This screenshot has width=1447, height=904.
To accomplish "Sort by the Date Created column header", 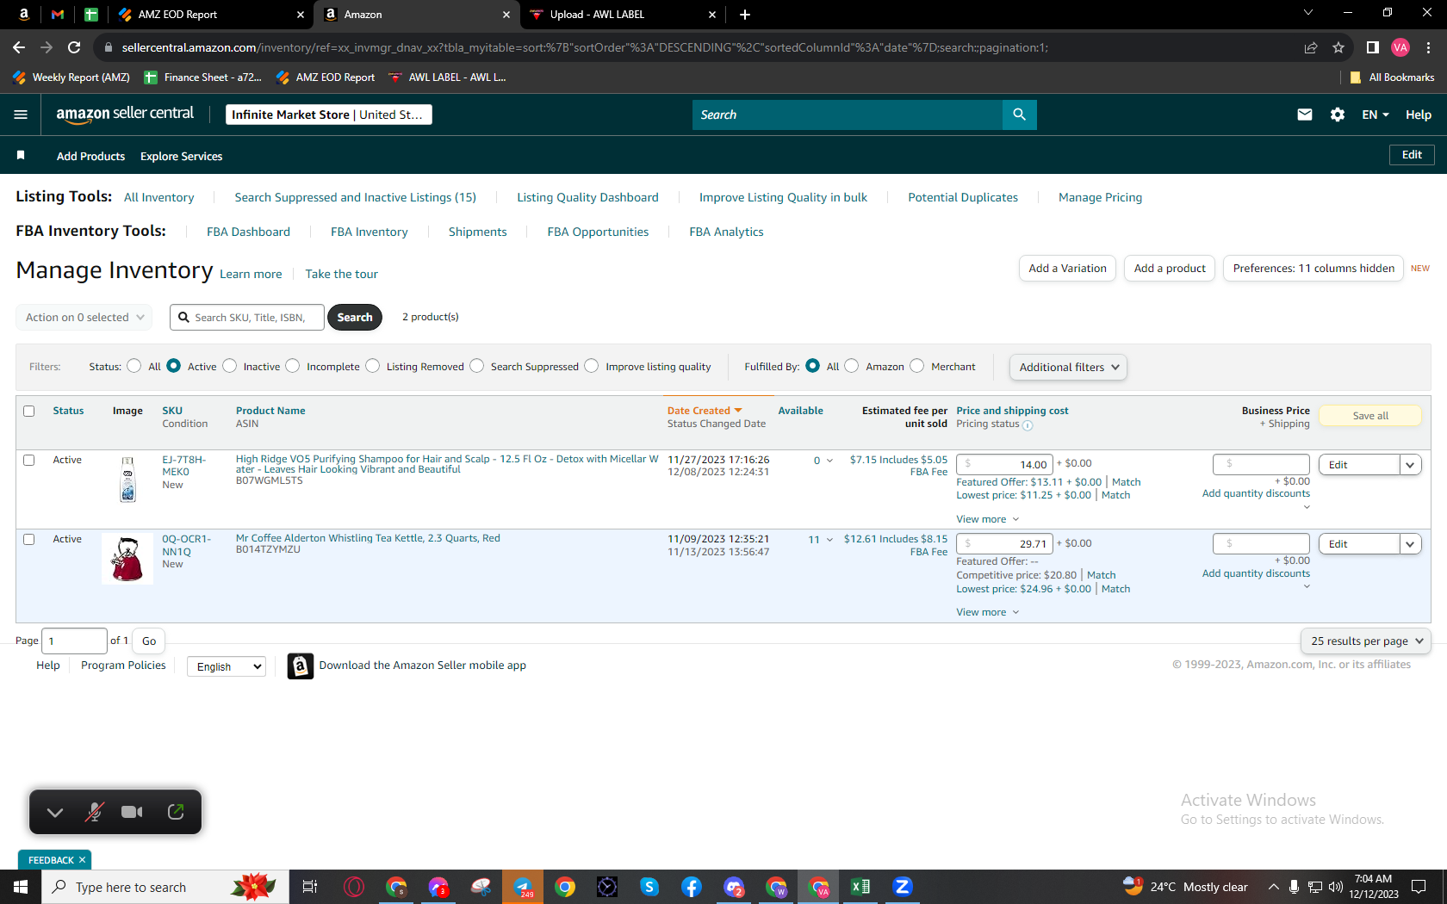I will (x=704, y=411).
